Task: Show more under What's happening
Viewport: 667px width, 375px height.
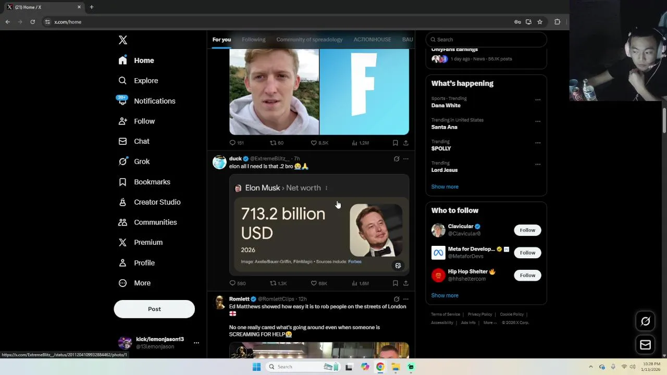Action: (x=444, y=186)
